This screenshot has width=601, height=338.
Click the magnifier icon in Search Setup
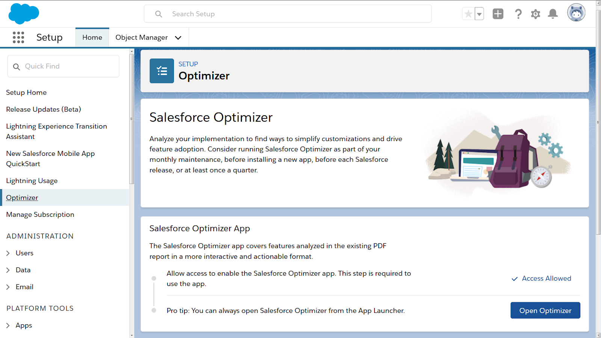tap(159, 14)
